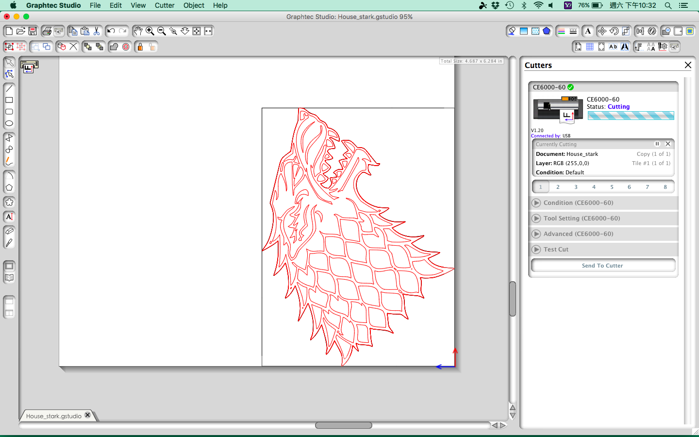Select condition number 8 tab
Image resolution: width=699 pixels, height=437 pixels.
(x=666, y=187)
